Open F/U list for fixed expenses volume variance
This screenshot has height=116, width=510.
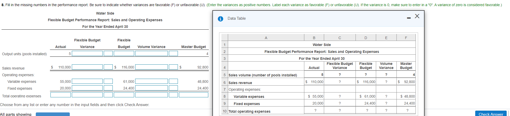173,88
